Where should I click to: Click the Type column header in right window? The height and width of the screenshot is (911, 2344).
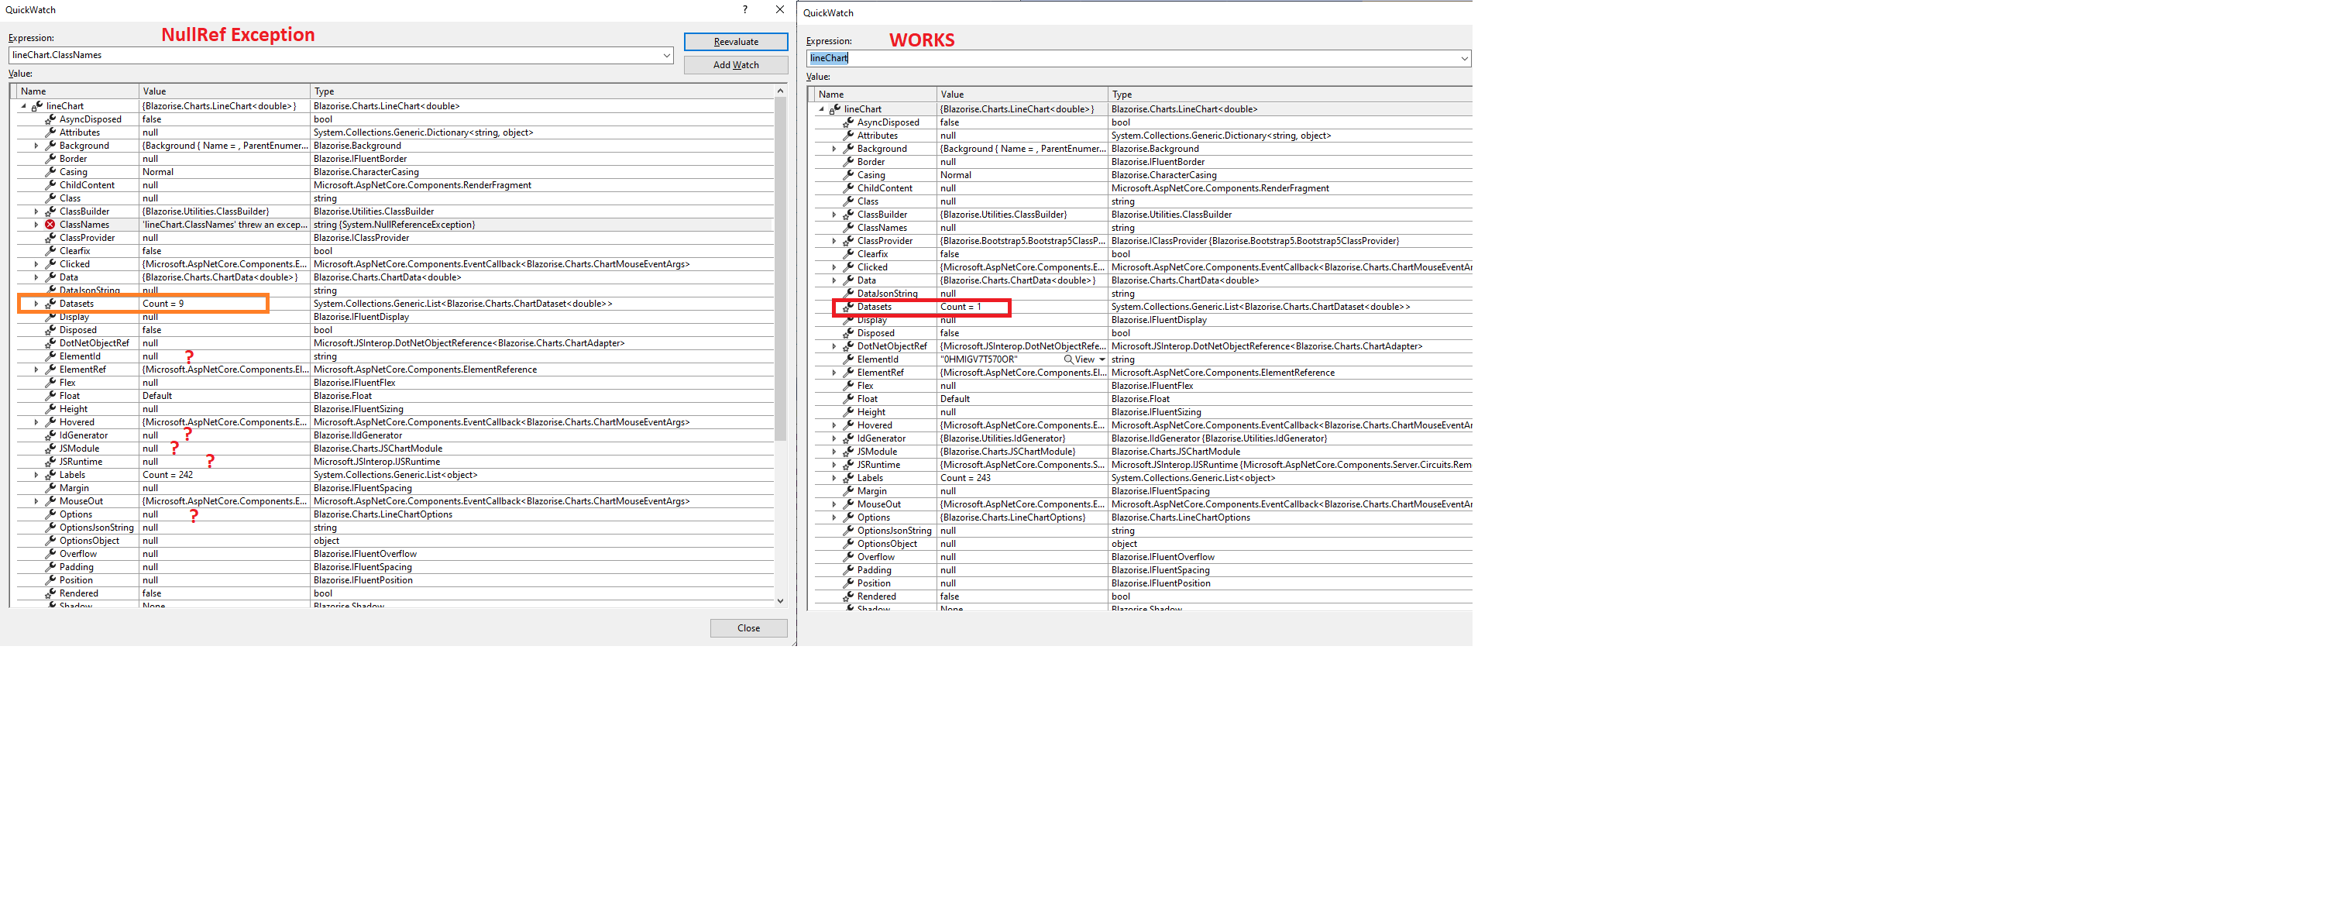pos(1290,95)
